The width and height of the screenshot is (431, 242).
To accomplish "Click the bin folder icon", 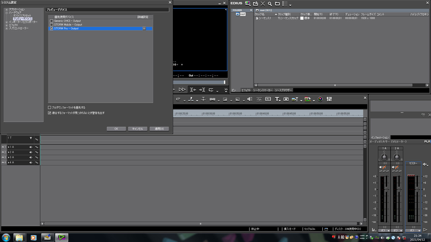I will (277, 4).
